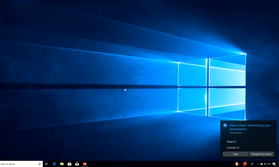Open Task View from the taskbar
The height and width of the screenshot is (167, 279).
click(46, 164)
